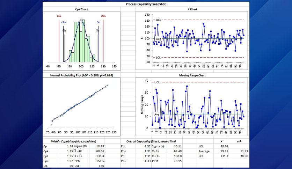
Task: Click the Process Capability SnapShot title
Action: [146, 4]
